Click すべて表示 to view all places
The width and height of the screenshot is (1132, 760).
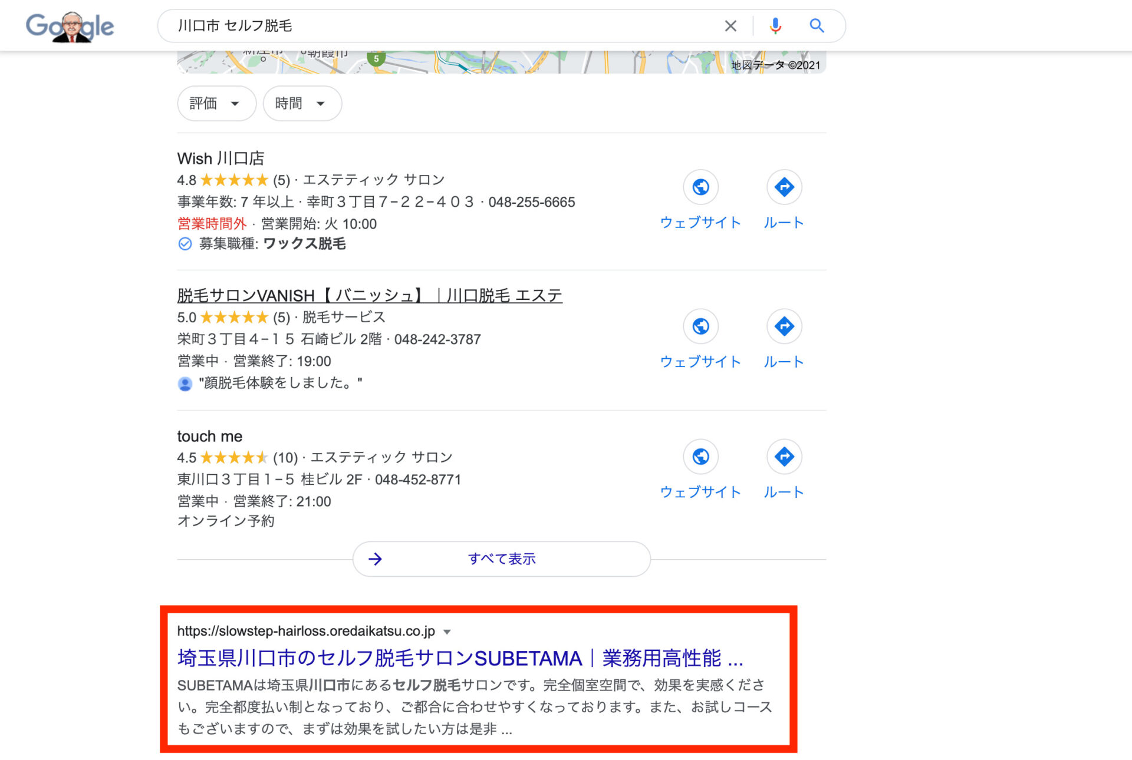[501, 559]
